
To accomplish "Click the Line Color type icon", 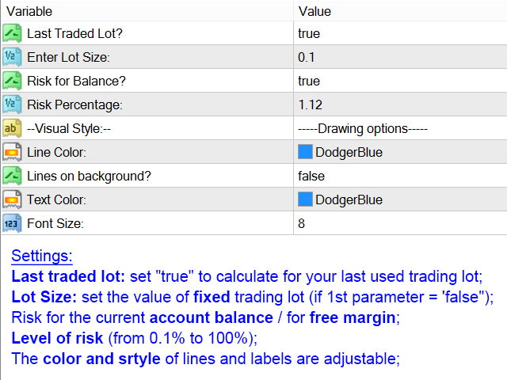I will click(12, 152).
